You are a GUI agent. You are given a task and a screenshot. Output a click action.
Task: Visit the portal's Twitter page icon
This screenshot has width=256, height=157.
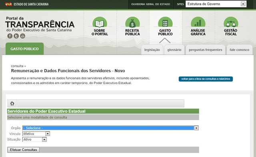(x=16, y=36)
